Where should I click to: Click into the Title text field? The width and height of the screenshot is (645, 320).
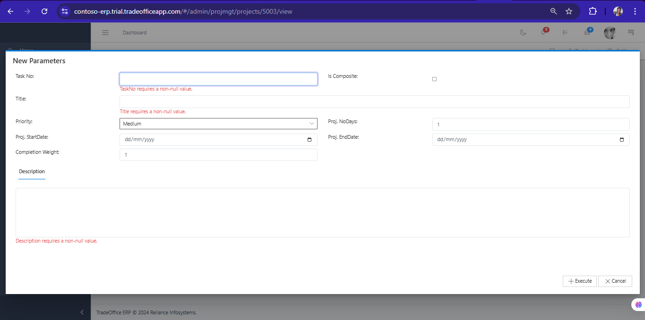pyautogui.click(x=374, y=101)
